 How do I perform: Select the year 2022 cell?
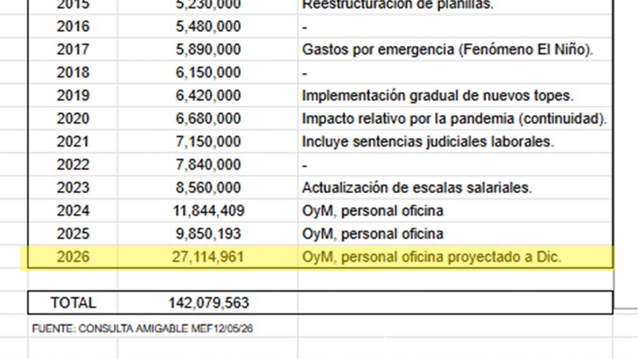click(73, 164)
